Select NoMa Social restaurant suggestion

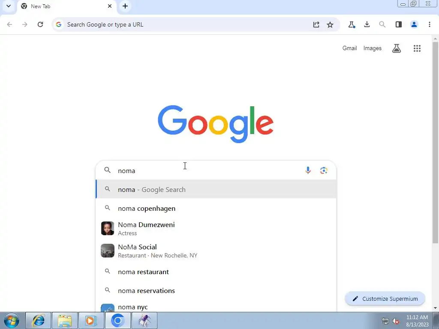pos(216,251)
